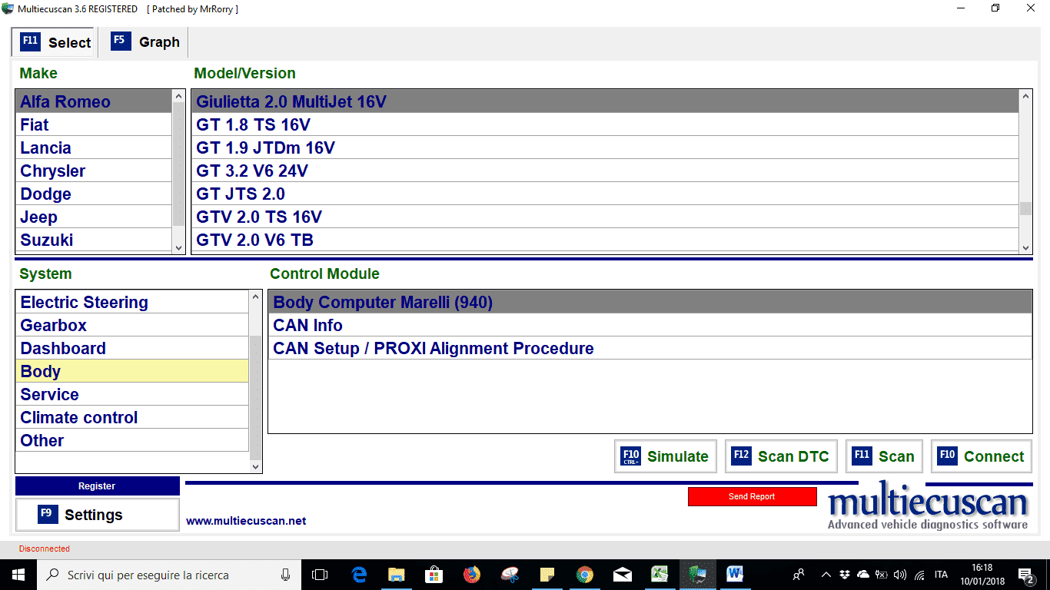Click the Simulate button
The height and width of the screenshot is (590, 1050).
(x=666, y=456)
